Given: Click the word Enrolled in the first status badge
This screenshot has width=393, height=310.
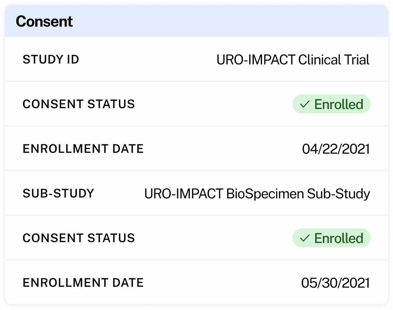Looking at the screenshot, I should click(339, 104).
